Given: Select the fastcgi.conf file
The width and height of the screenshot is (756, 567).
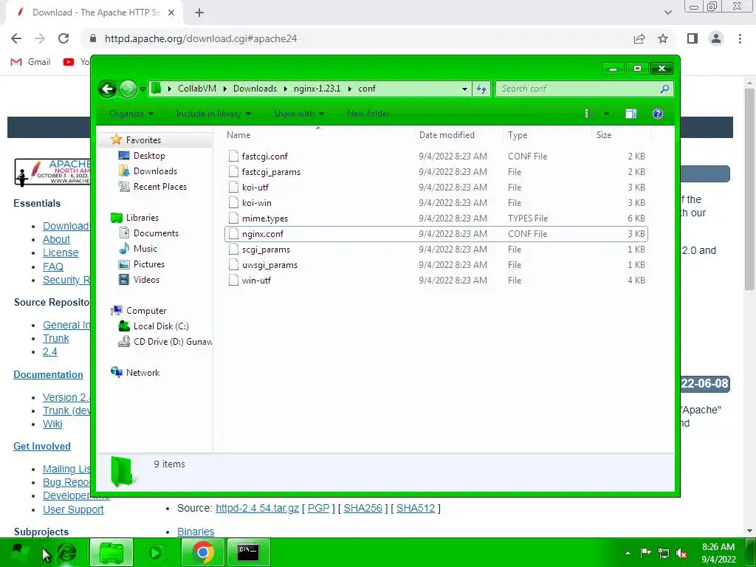Looking at the screenshot, I should click(x=436, y=157).
